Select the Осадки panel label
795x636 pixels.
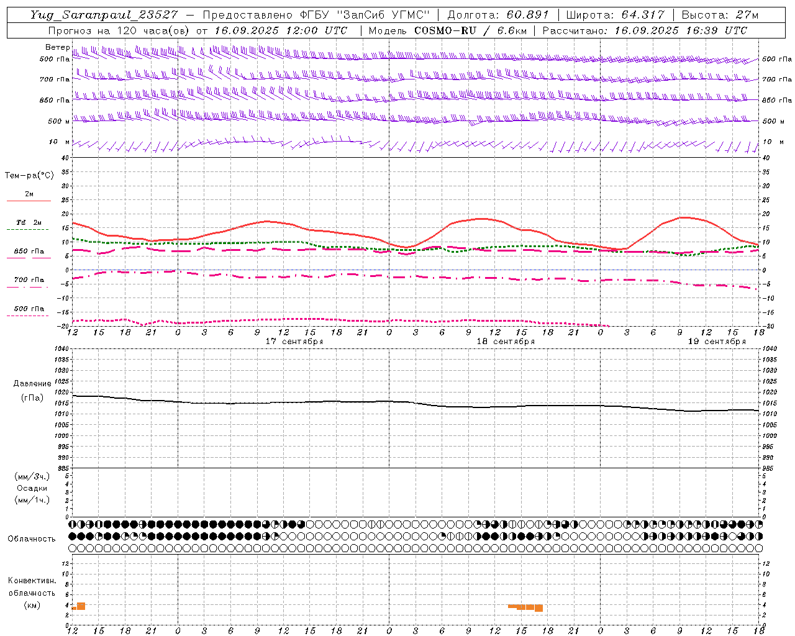click(x=32, y=488)
